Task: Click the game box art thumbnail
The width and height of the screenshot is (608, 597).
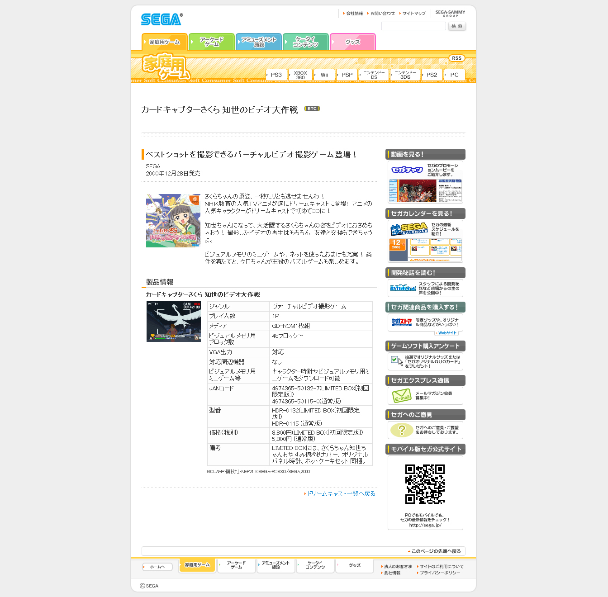Action: [x=173, y=221]
